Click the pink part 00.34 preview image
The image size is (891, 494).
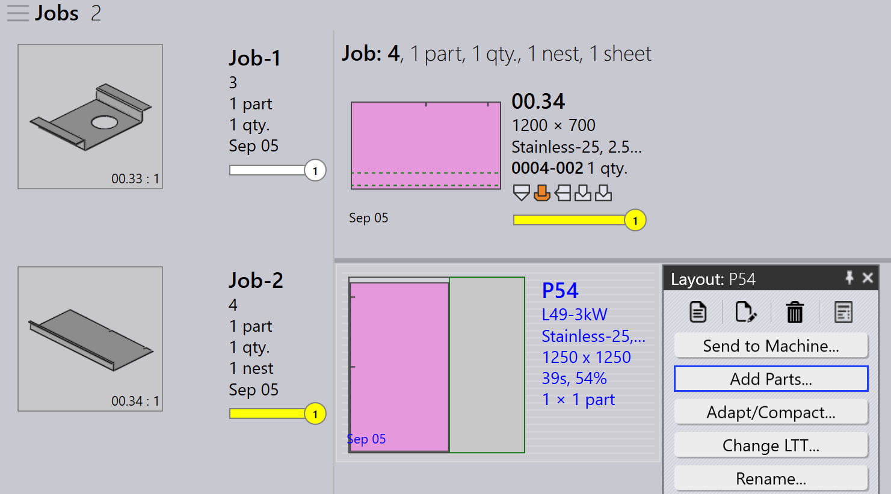point(426,145)
